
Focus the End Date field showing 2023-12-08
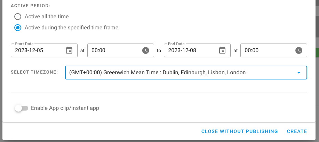190,50
